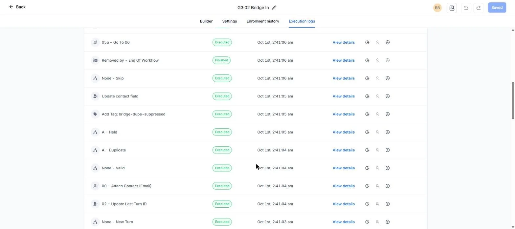515x229 pixels.
Task: Click the circled arrow icon on the None - Skip row
Action: point(388,78)
